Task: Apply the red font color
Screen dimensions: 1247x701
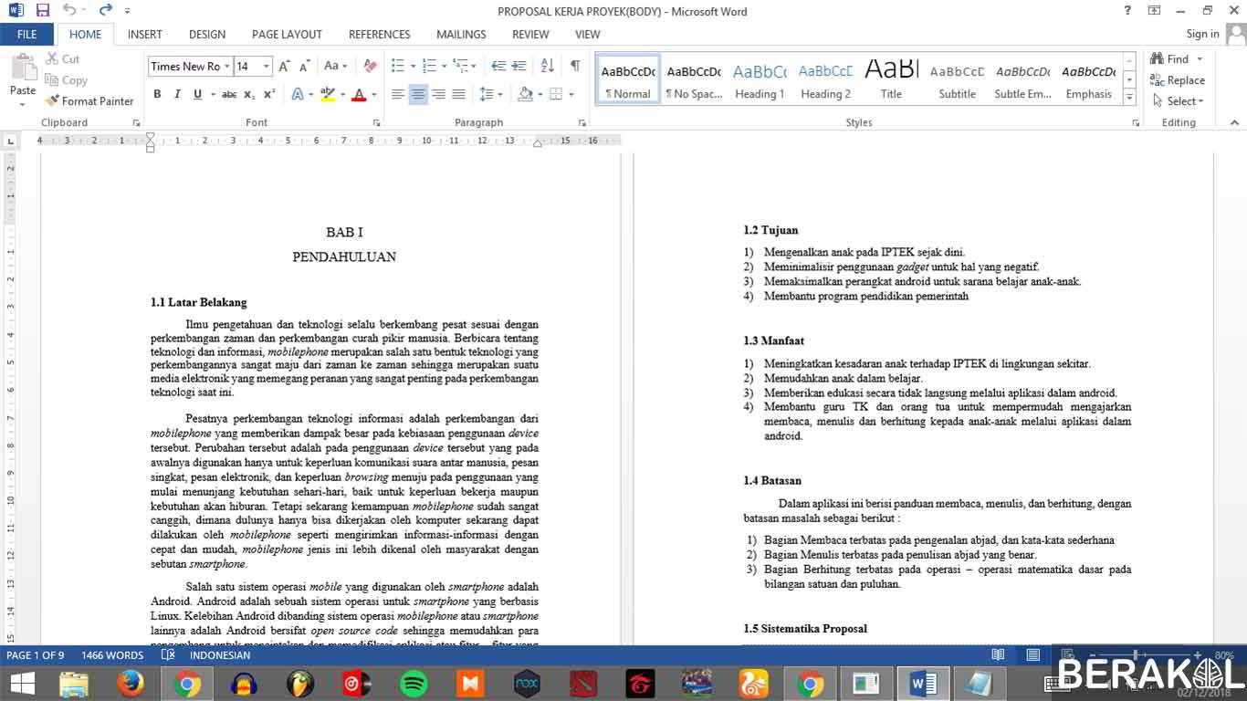Action: 359,94
